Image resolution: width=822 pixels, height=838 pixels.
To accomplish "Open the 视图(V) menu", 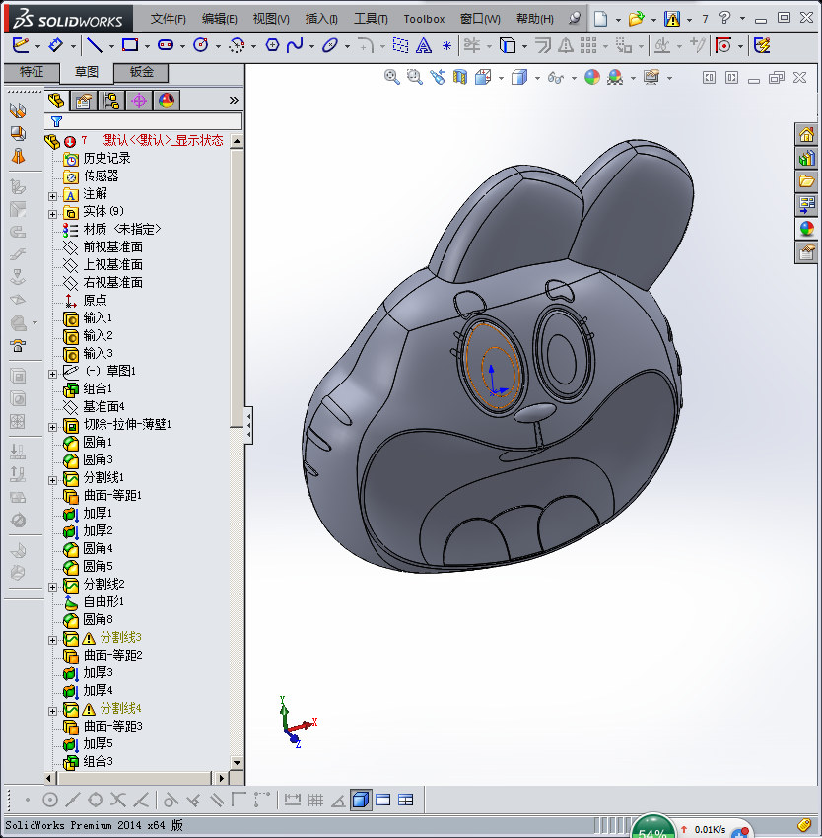I will (x=271, y=19).
